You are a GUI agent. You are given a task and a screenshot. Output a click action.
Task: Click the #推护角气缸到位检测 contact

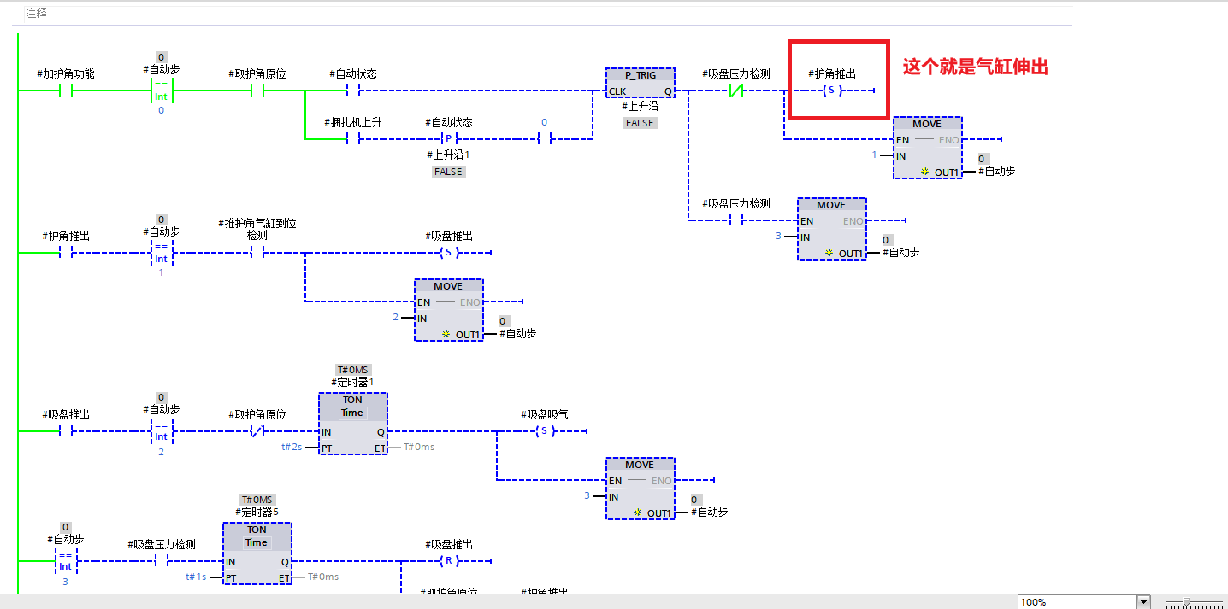pos(257,253)
